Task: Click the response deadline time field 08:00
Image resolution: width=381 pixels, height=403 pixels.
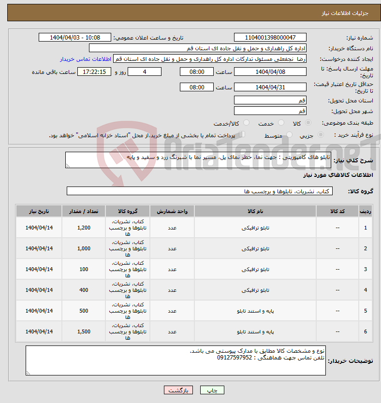Action: pyautogui.click(x=197, y=72)
